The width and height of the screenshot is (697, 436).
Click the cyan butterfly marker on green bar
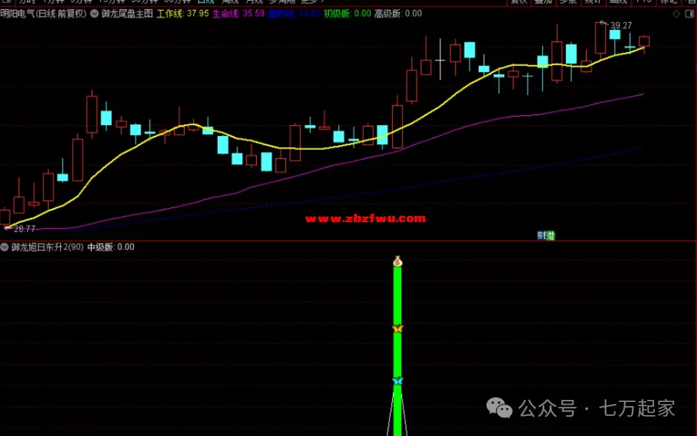(x=397, y=381)
